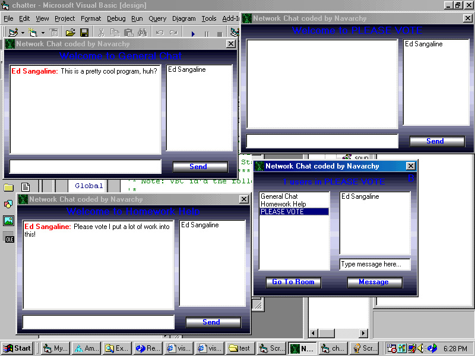Click the Open Project folder icon in toolbar
This screenshot has height=356, width=475.
[x=70, y=33]
